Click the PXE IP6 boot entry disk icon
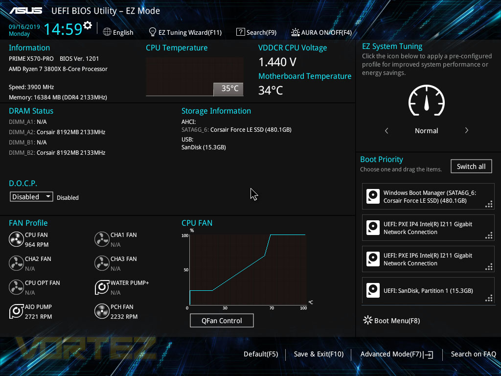This screenshot has width=501, height=376. click(373, 259)
